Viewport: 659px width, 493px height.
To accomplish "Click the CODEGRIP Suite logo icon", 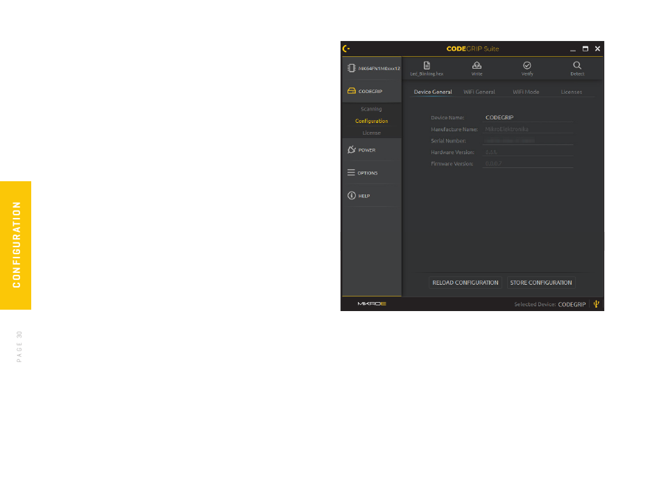I will pyautogui.click(x=346, y=49).
